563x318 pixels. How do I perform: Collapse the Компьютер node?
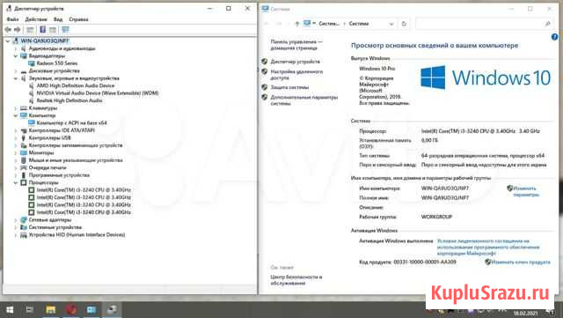pyautogui.click(x=16, y=115)
